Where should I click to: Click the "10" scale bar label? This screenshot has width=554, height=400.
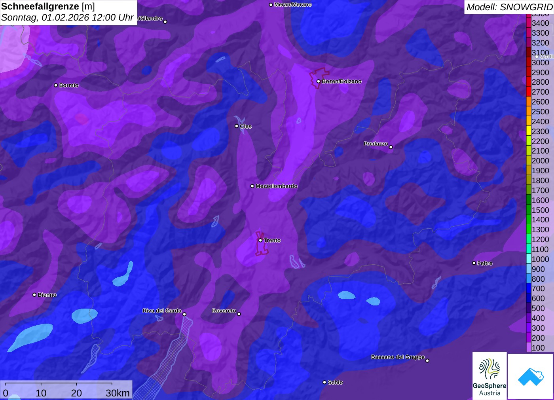pyautogui.click(x=41, y=393)
